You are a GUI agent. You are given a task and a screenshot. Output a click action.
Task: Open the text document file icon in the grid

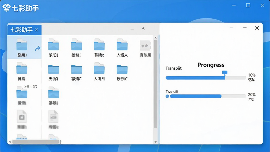[53, 116]
